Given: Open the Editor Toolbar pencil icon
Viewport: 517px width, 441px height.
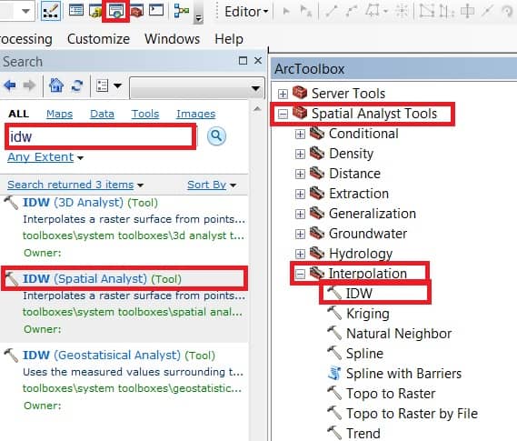Looking at the screenshot, I should pyautogui.click(x=51, y=11).
